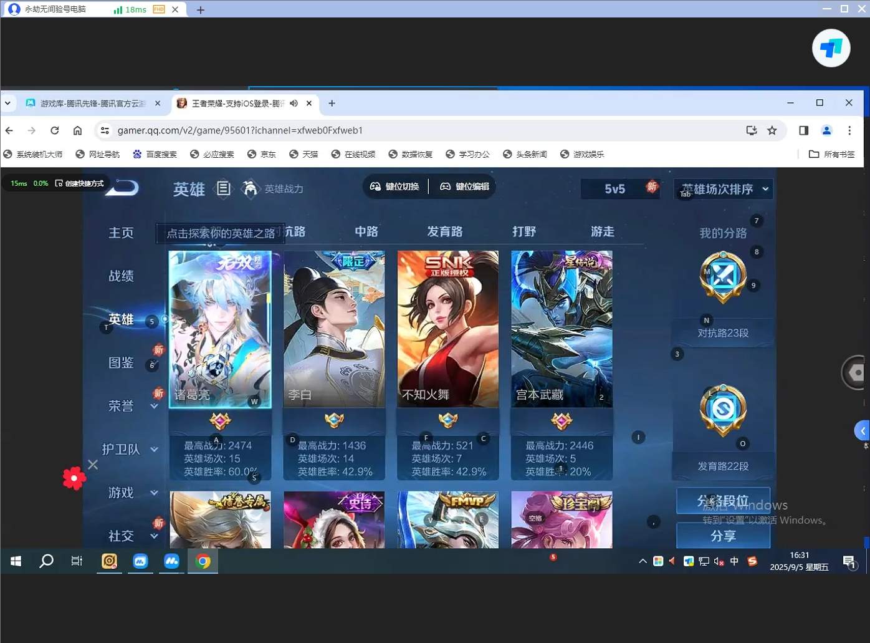Dismiss the floating icon with the X

pos(93,465)
